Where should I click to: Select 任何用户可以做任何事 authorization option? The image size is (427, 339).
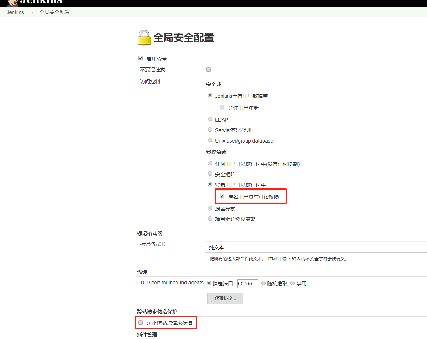[x=210, y=164]
